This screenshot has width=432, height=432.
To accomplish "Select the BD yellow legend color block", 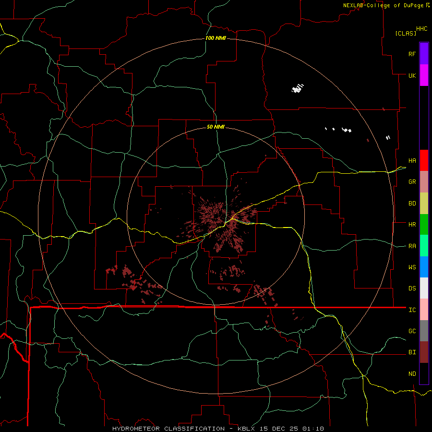I will [x=424, y=203].
